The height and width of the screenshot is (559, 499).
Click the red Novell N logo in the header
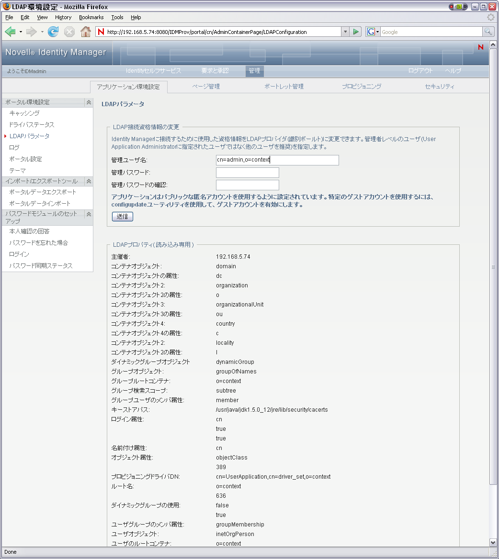(480, 47)
